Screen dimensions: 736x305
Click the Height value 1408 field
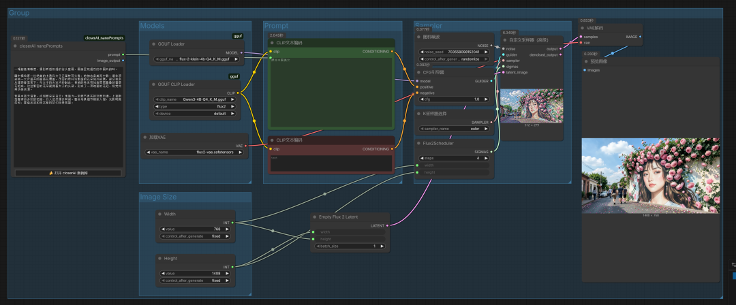click(x=196, y=273)
